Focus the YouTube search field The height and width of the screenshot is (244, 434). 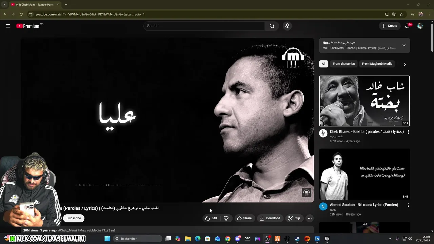tap(204, 26)
